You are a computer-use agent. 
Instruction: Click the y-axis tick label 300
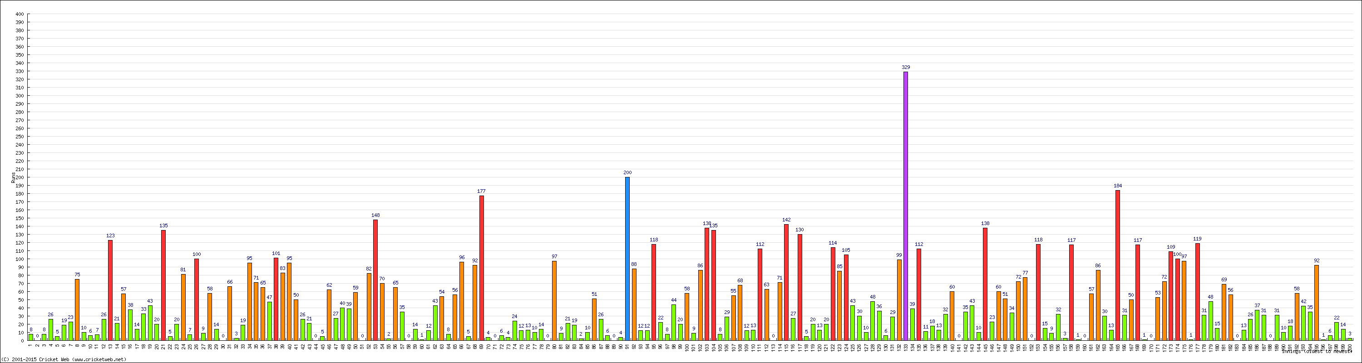pos(20,96)
